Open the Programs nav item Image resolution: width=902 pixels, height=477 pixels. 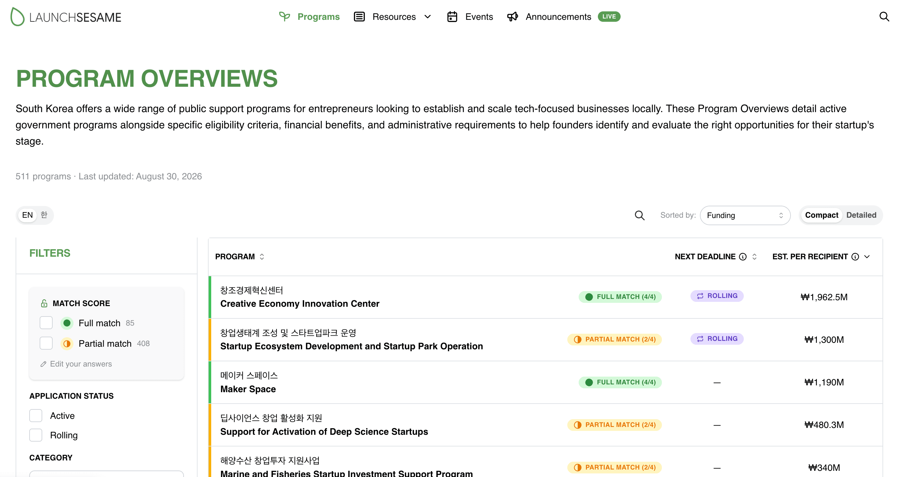coord(309,17)
